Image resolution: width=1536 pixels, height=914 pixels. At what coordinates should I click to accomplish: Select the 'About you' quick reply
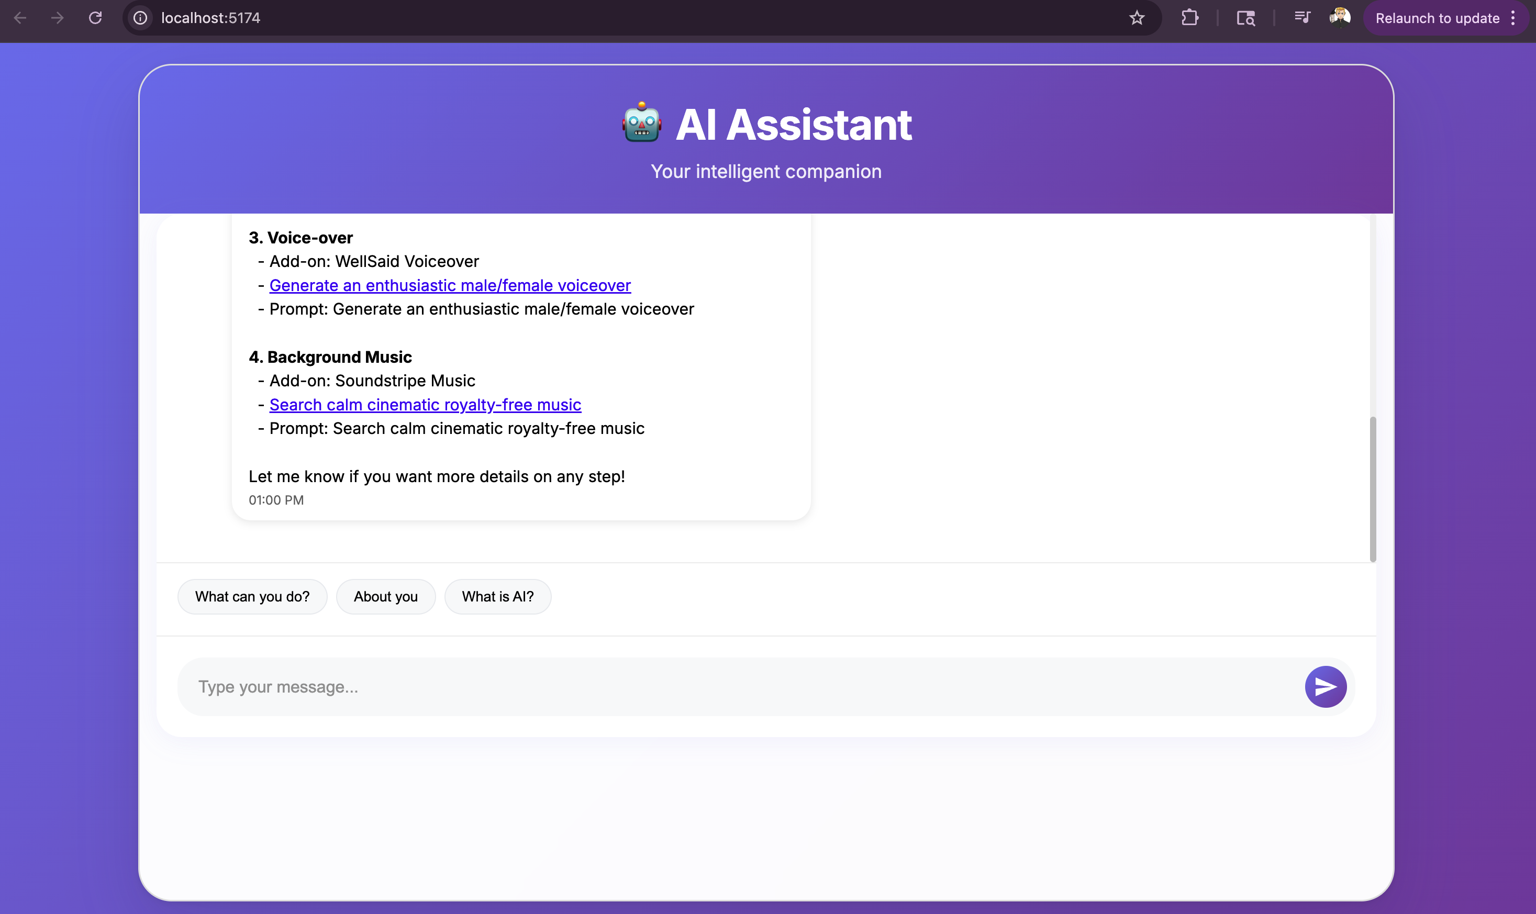pyautogui.click(x=385, y=596)
